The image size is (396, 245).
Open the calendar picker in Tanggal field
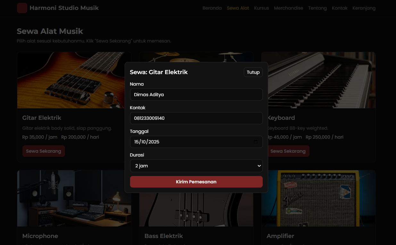coord(256,142)
